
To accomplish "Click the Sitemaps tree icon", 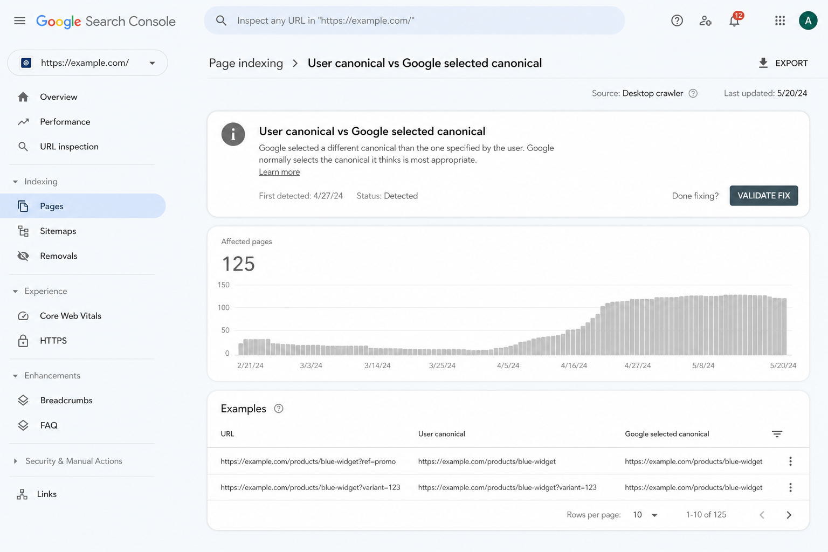I will pos(23,231).
